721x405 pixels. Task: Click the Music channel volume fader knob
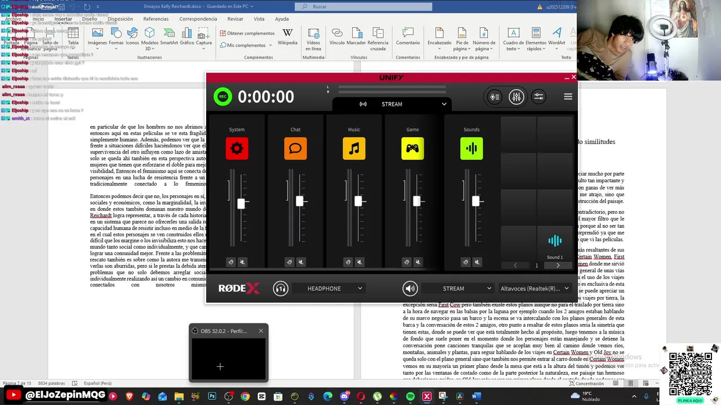pyautogui.click(x=358, y=201)
